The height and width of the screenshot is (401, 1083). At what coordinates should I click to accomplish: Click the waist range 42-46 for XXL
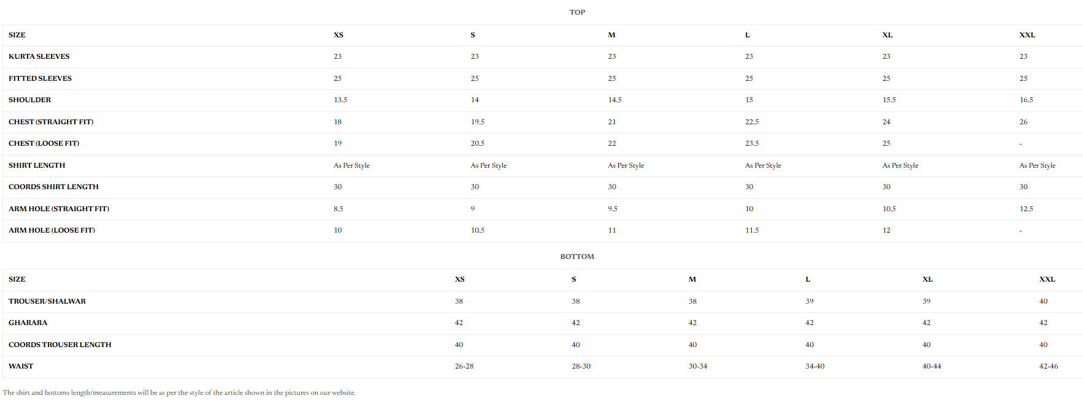(x=1048, y=366)
